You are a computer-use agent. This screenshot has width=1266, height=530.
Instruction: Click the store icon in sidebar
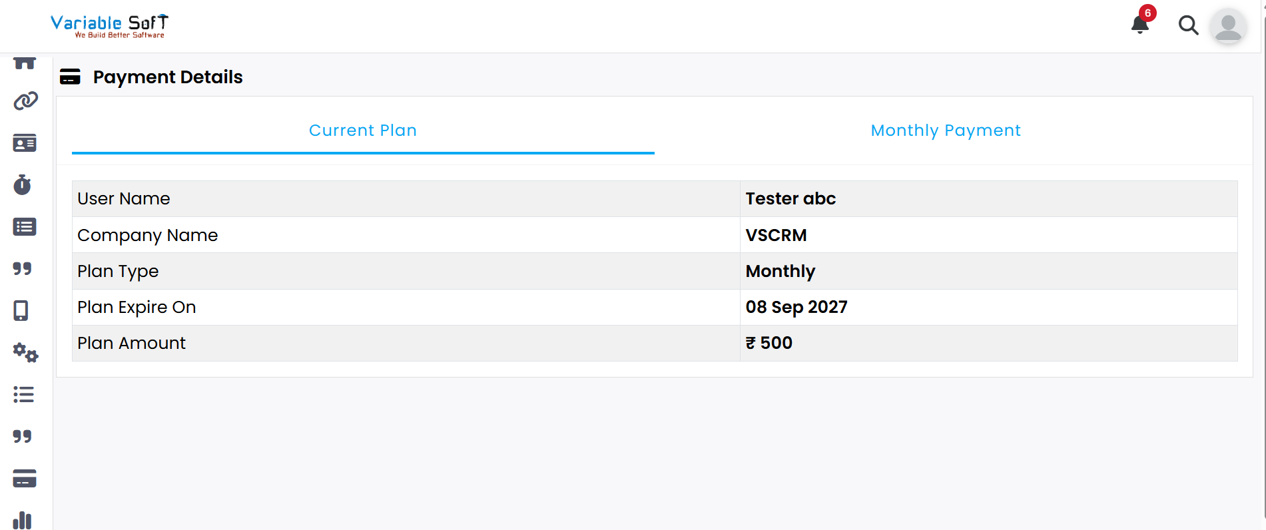tap(25, 63)
